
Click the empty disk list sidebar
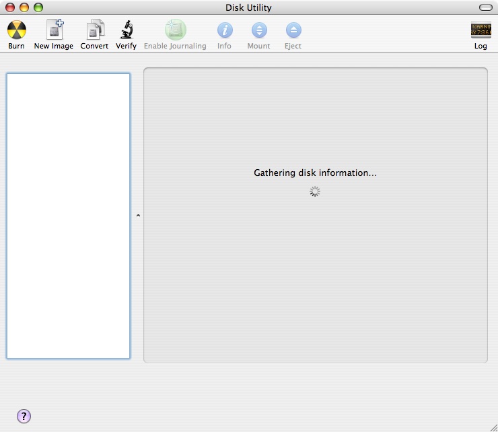click(68, 216)
